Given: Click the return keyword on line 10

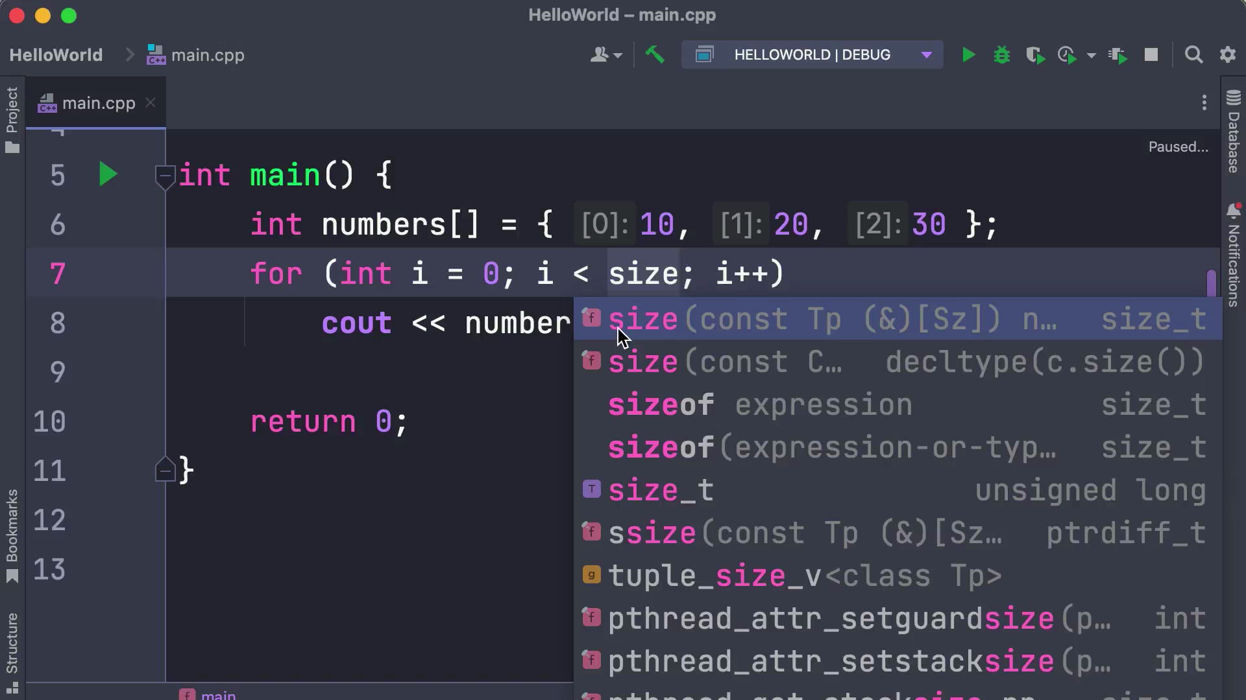Looking at the screenshot, I should [x=303, y=421].
